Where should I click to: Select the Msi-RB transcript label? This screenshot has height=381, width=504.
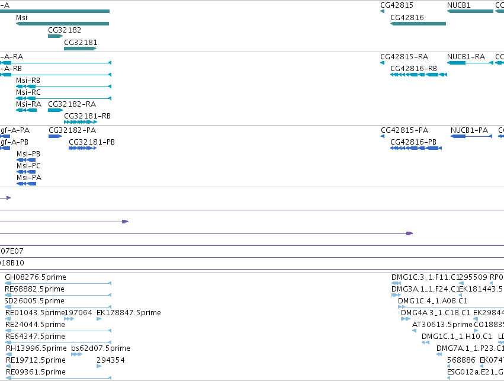coord(28,81)
